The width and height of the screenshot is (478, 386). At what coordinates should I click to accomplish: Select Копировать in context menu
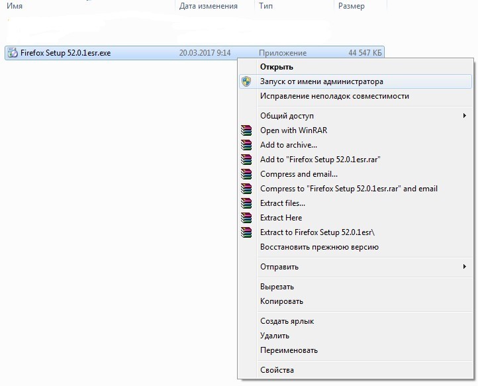[x=281, y=301]
